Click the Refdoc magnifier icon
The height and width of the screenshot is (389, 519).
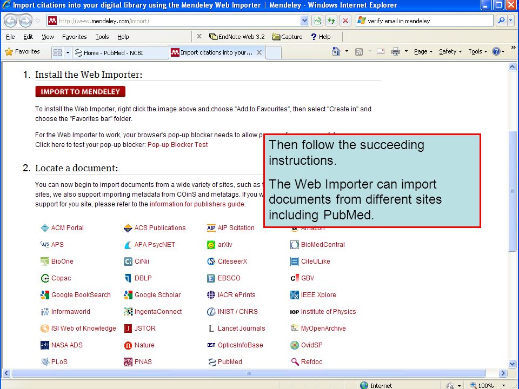pos(295,362)
